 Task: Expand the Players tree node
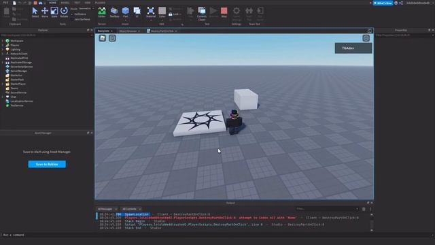[3, 45]
